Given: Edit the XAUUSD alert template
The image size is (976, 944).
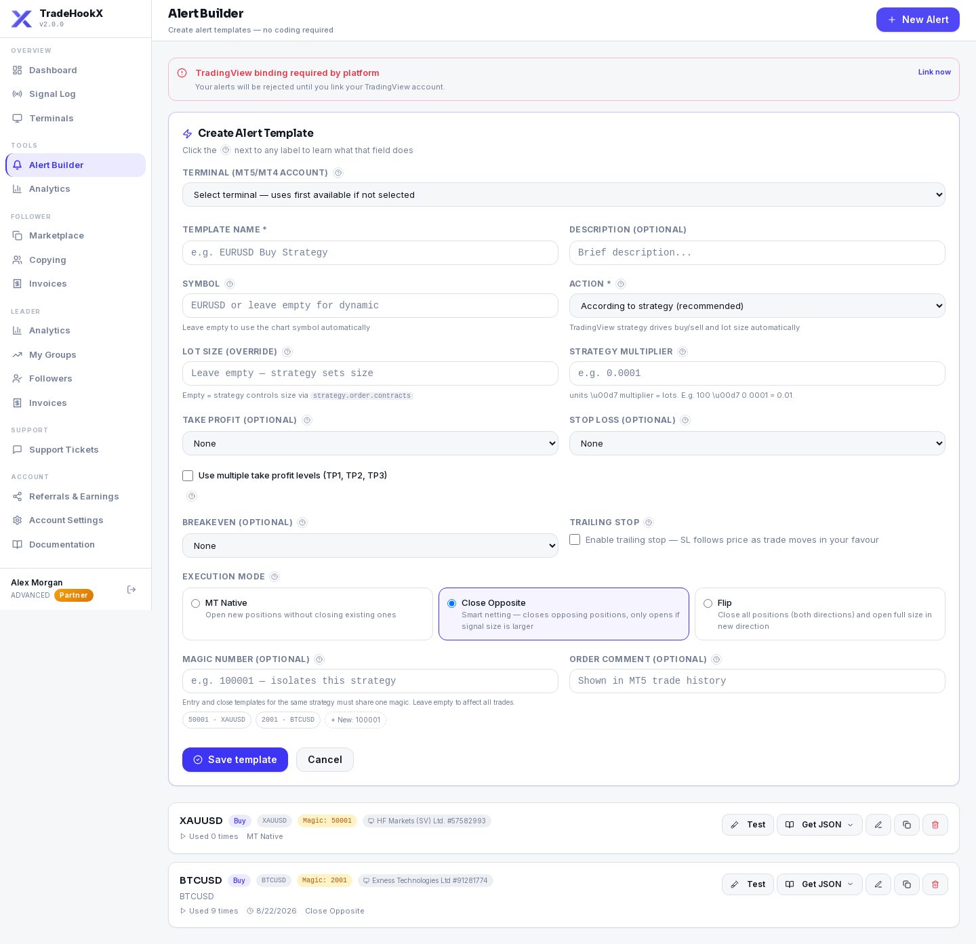Looking at the screenshot, I should coord(878,825).
